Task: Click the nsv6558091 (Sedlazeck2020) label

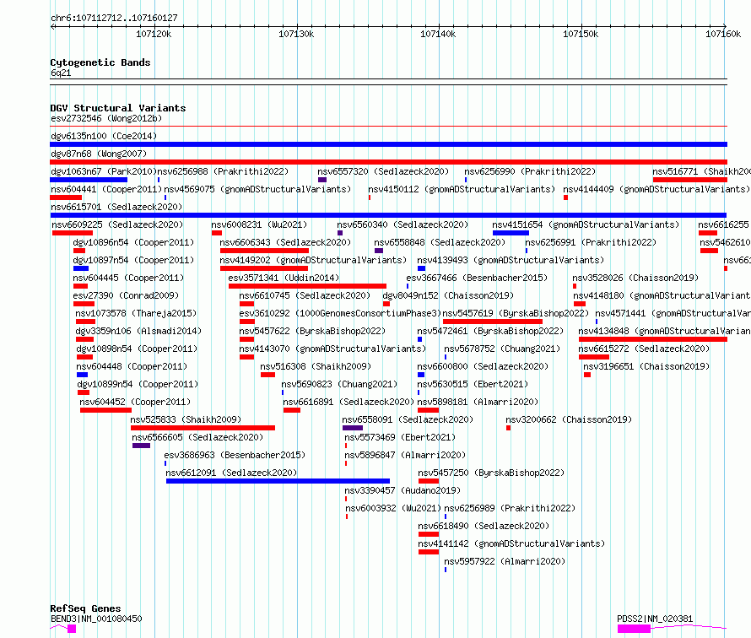Action: (x=408, y=419)
